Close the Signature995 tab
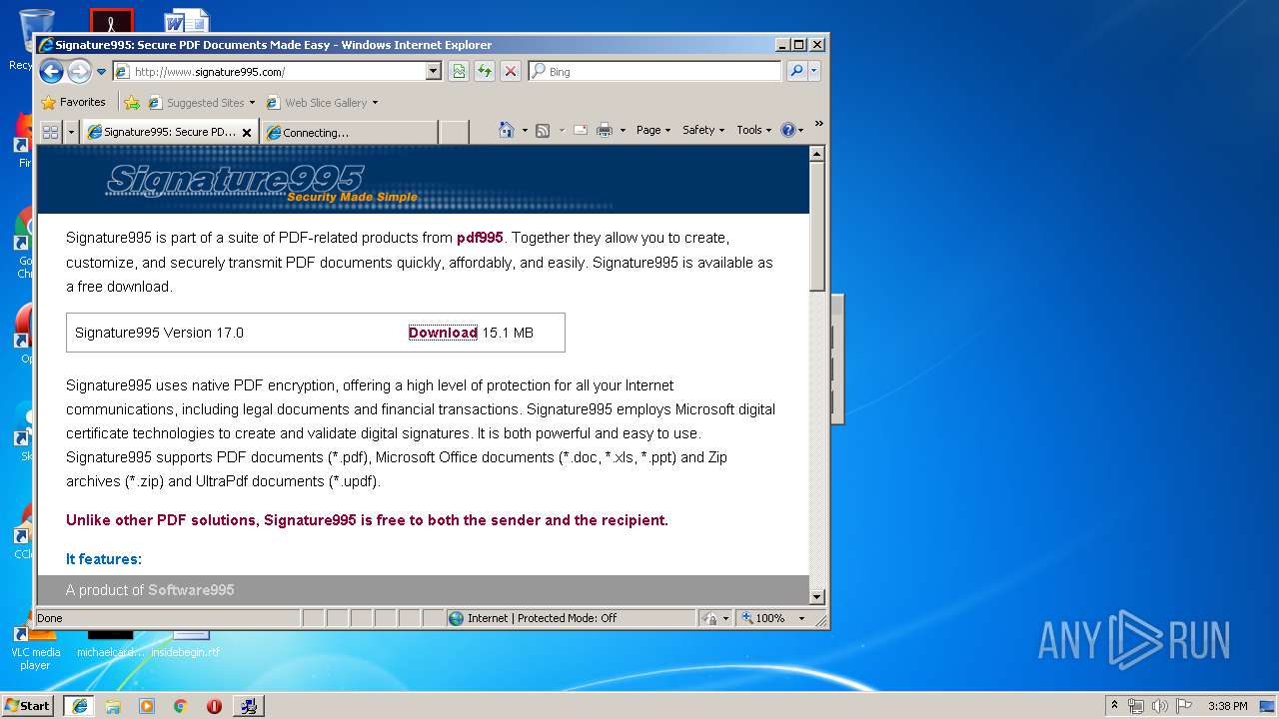1279x719 pixels. [247, 132]
